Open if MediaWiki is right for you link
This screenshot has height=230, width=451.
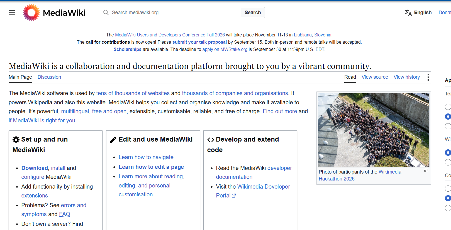42,120
